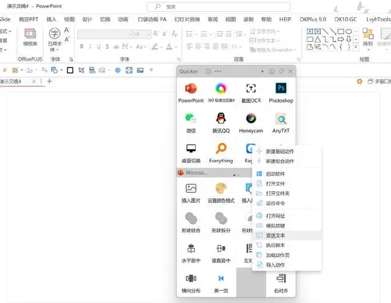Screen dimensions: 391x303
Task: Open the 动画 Animations ribbon tab
Action: tap(123, 20)
